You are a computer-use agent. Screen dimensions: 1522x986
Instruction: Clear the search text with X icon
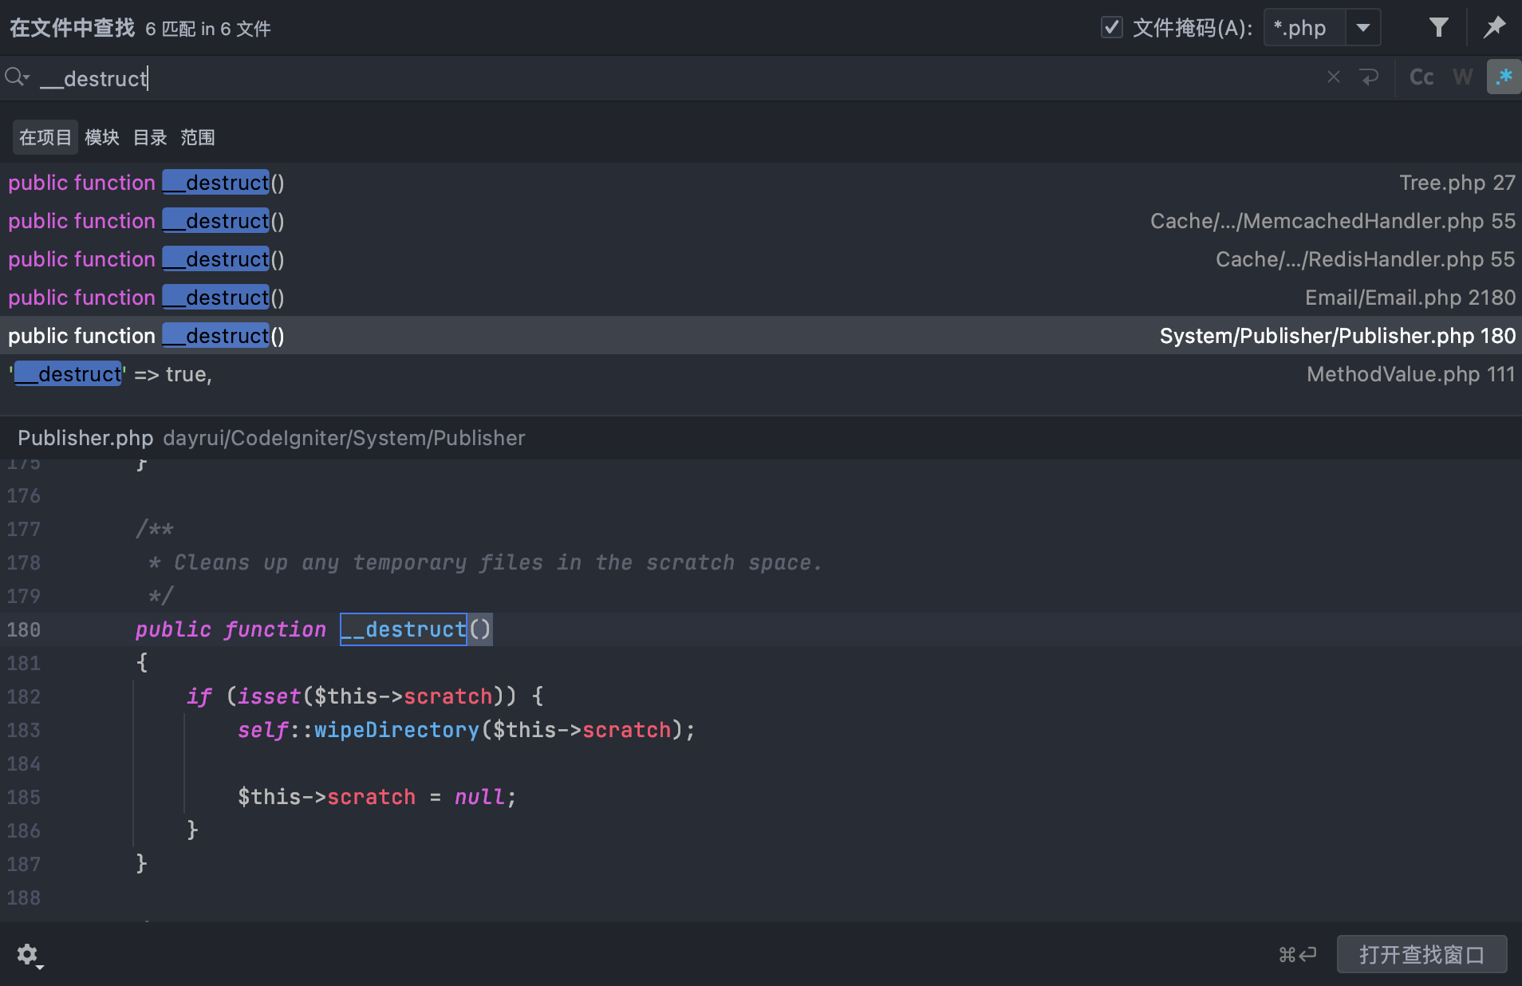tap(1333, 77)
